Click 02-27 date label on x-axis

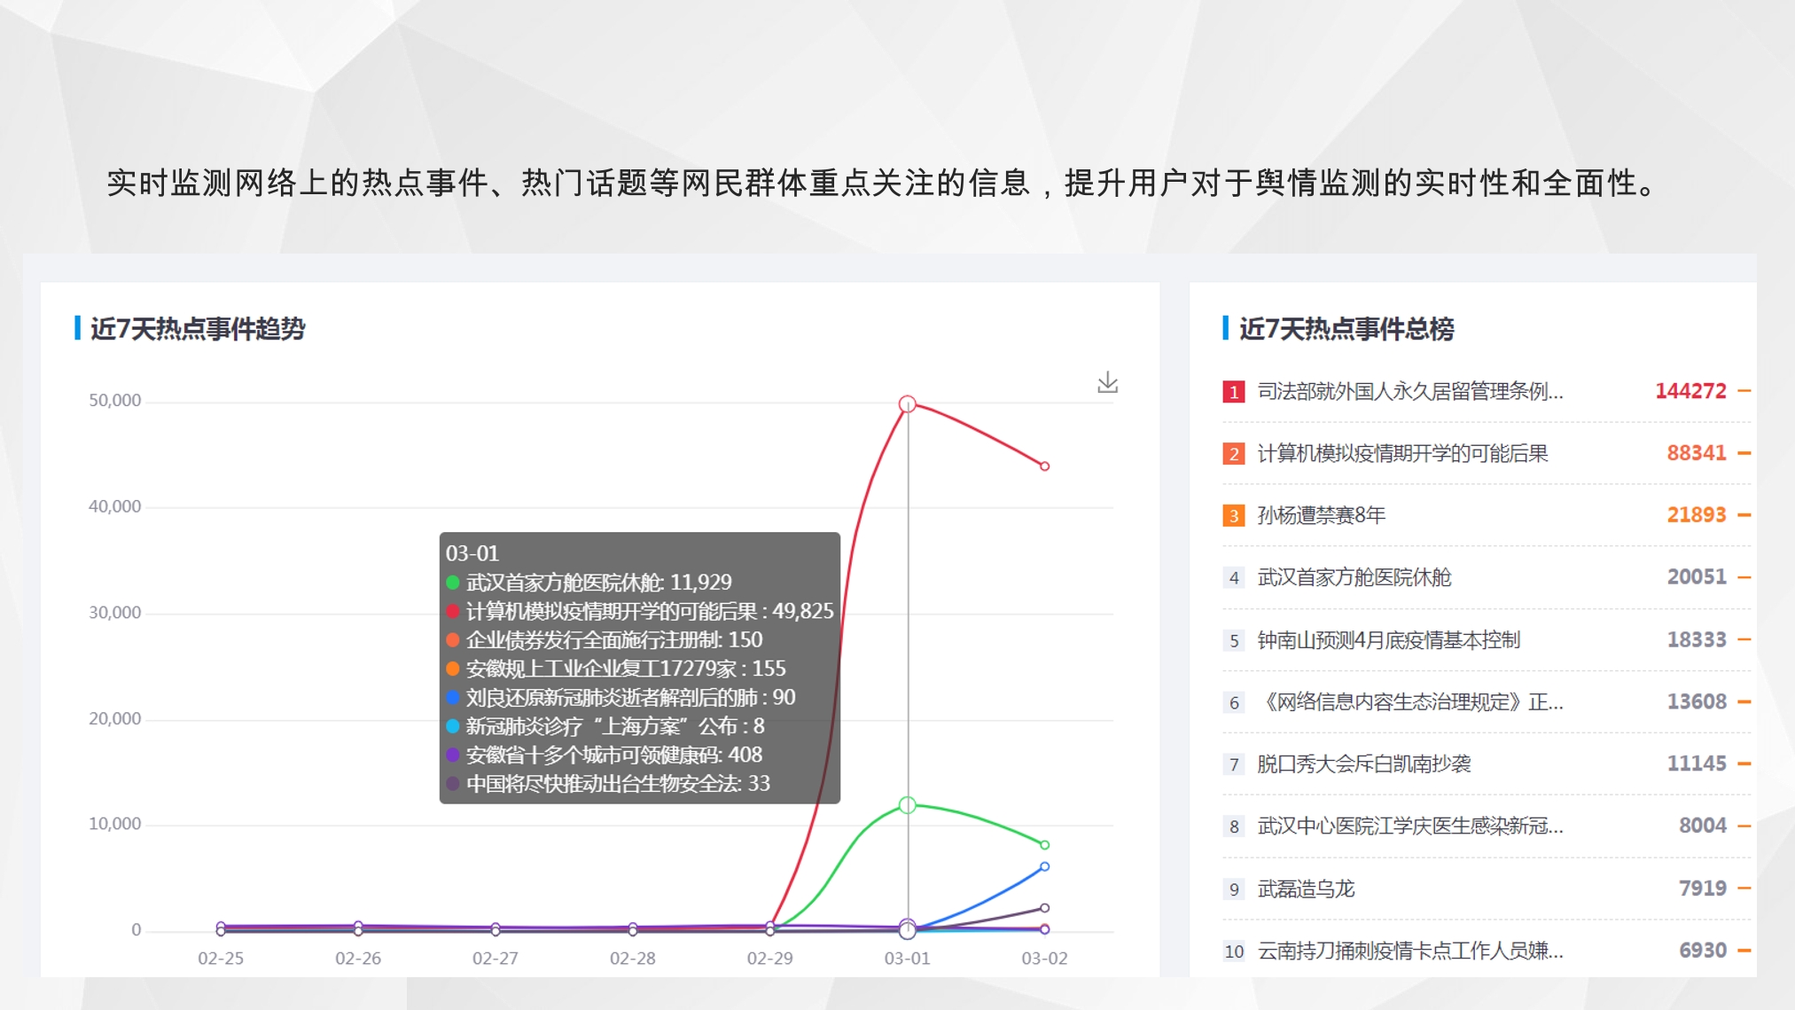[495, 959]
